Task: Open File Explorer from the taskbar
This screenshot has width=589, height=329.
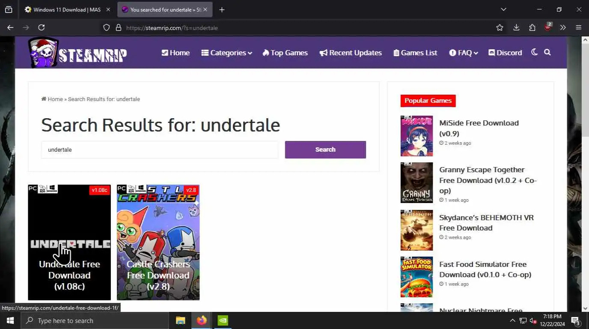Action: point(181,320)
